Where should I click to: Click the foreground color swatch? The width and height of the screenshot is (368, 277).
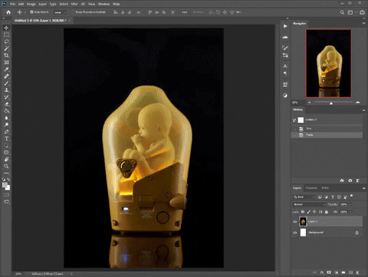(5, 185)
